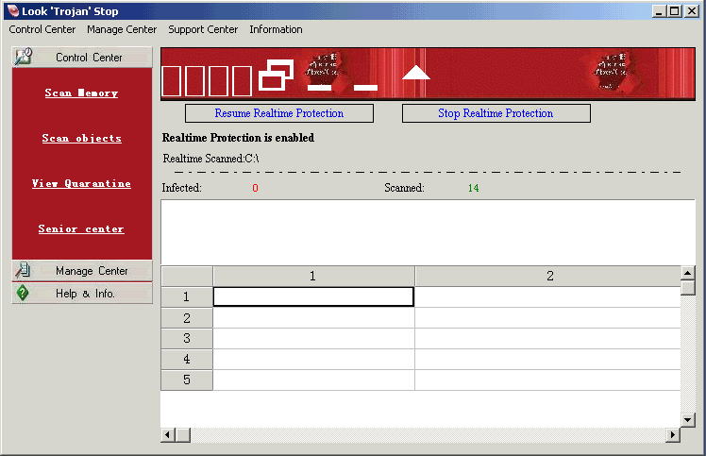
Task: Open the Help & Info. sidebar tab
Action: (x=82, y=294)
